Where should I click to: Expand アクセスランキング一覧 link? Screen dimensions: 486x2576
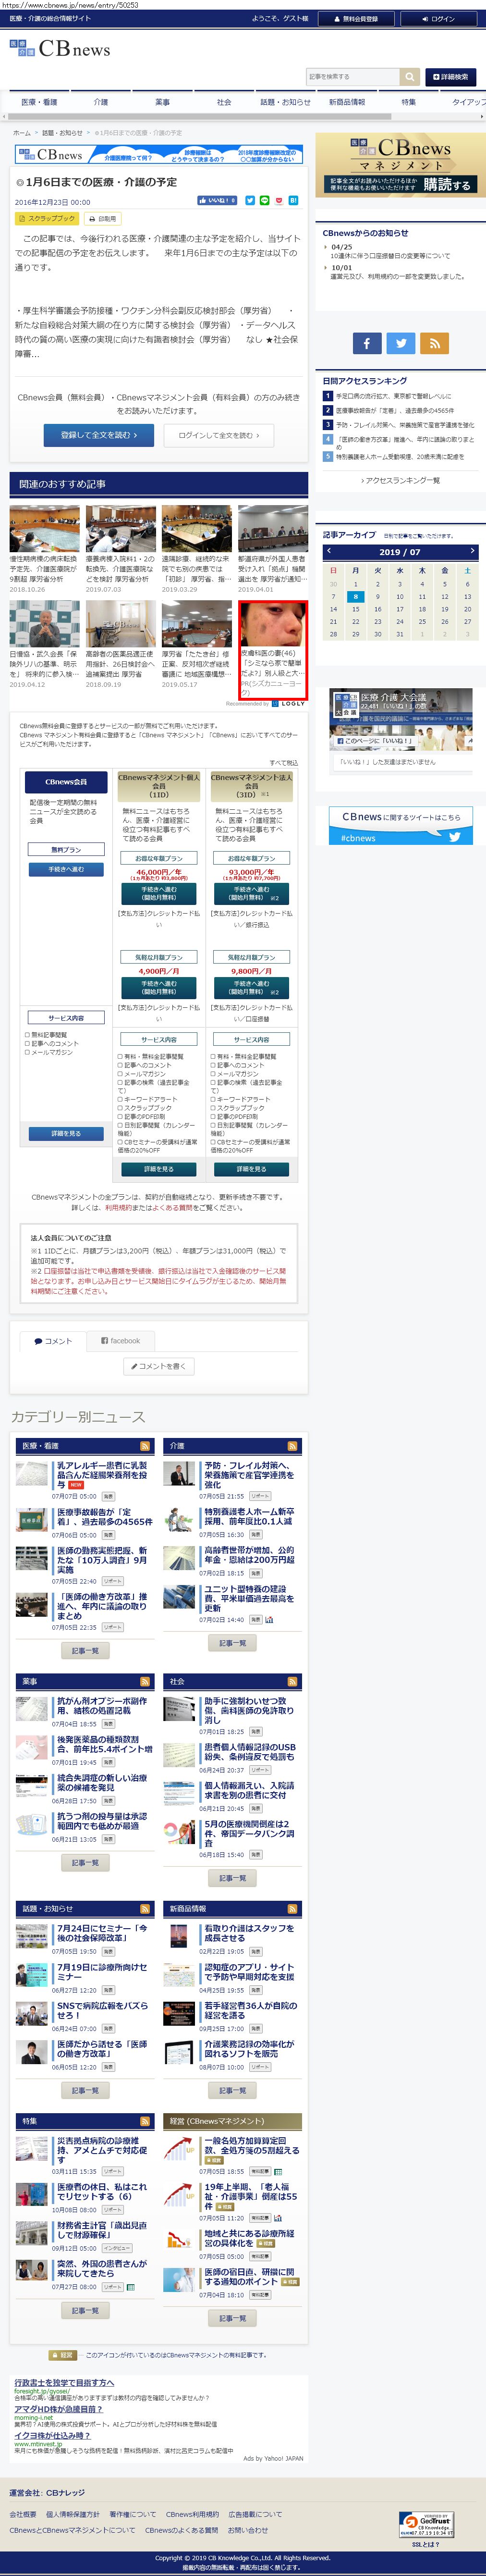point(400,480)
